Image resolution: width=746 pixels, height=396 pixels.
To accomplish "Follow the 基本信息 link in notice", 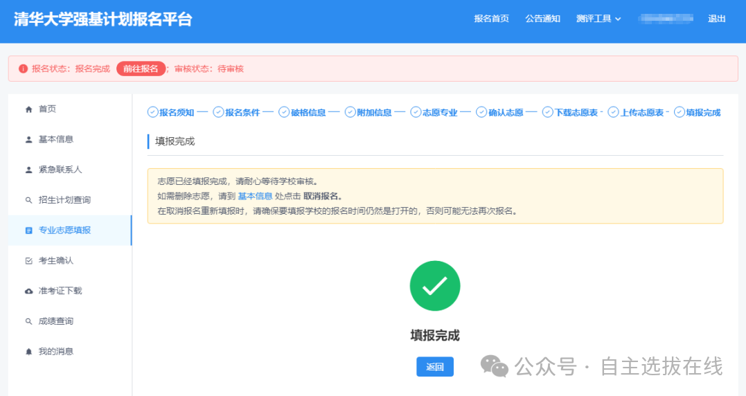I will pyautogui.click(x=255, y=196).
